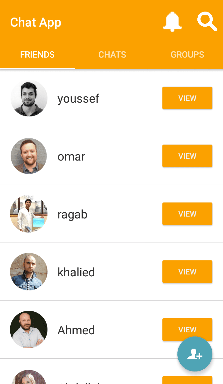Select the Friends tab
This screenshot has width=223, height=384.
[x=37, y=55]
